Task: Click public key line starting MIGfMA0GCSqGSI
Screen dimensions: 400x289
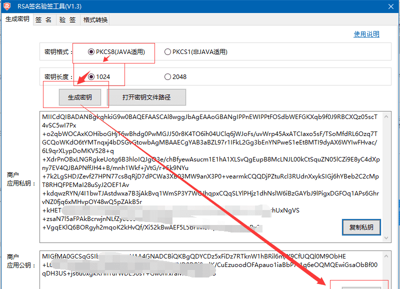Action: click(194, 256)
